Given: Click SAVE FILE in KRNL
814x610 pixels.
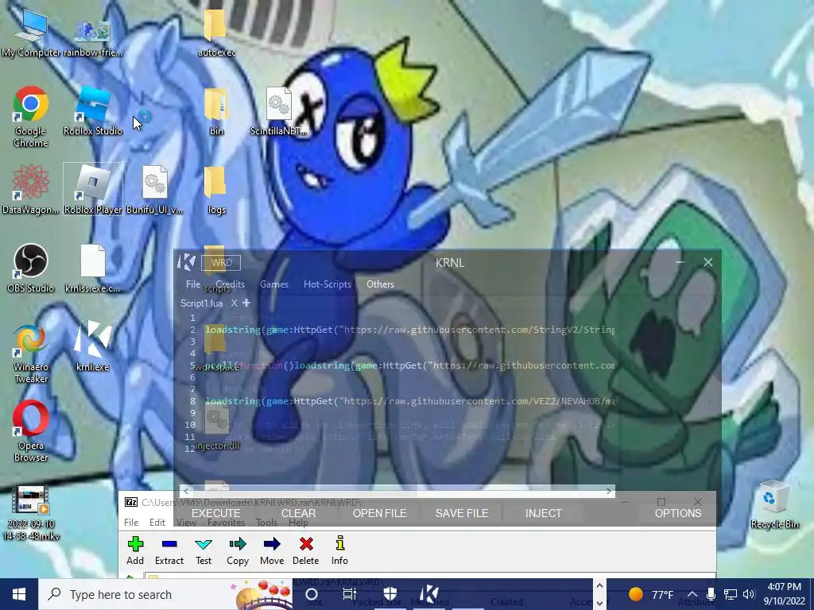Looking at the screenshot, I should [462, 513].
